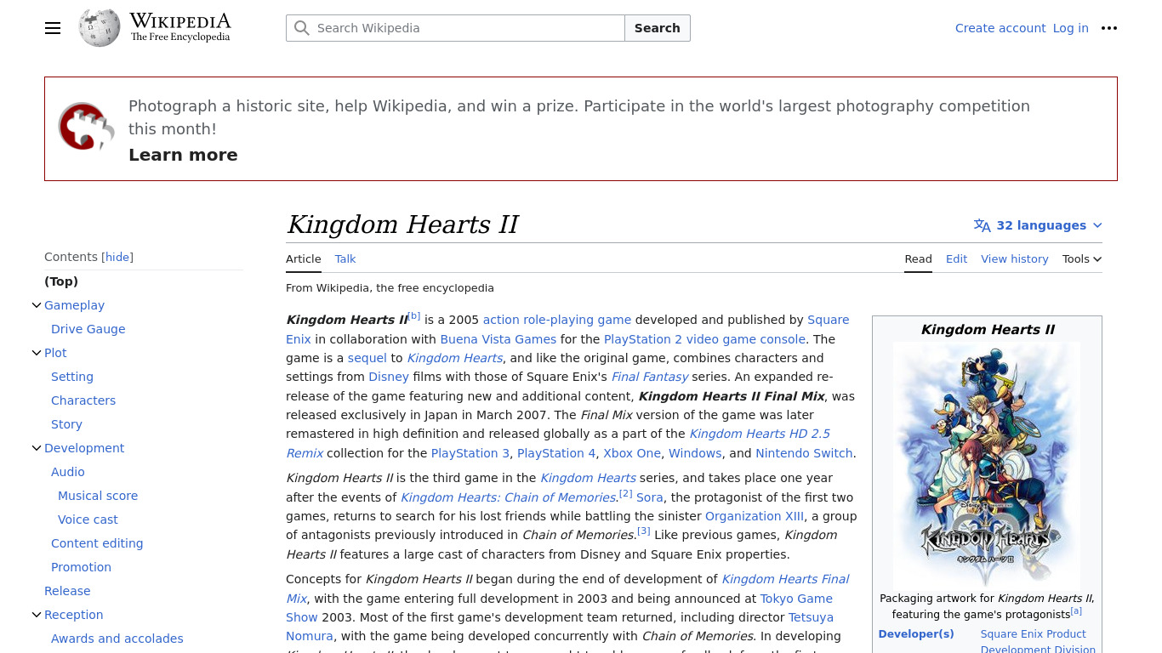Click Learn more in the banner
1162x653 pixels.
[x=183, y=155]
